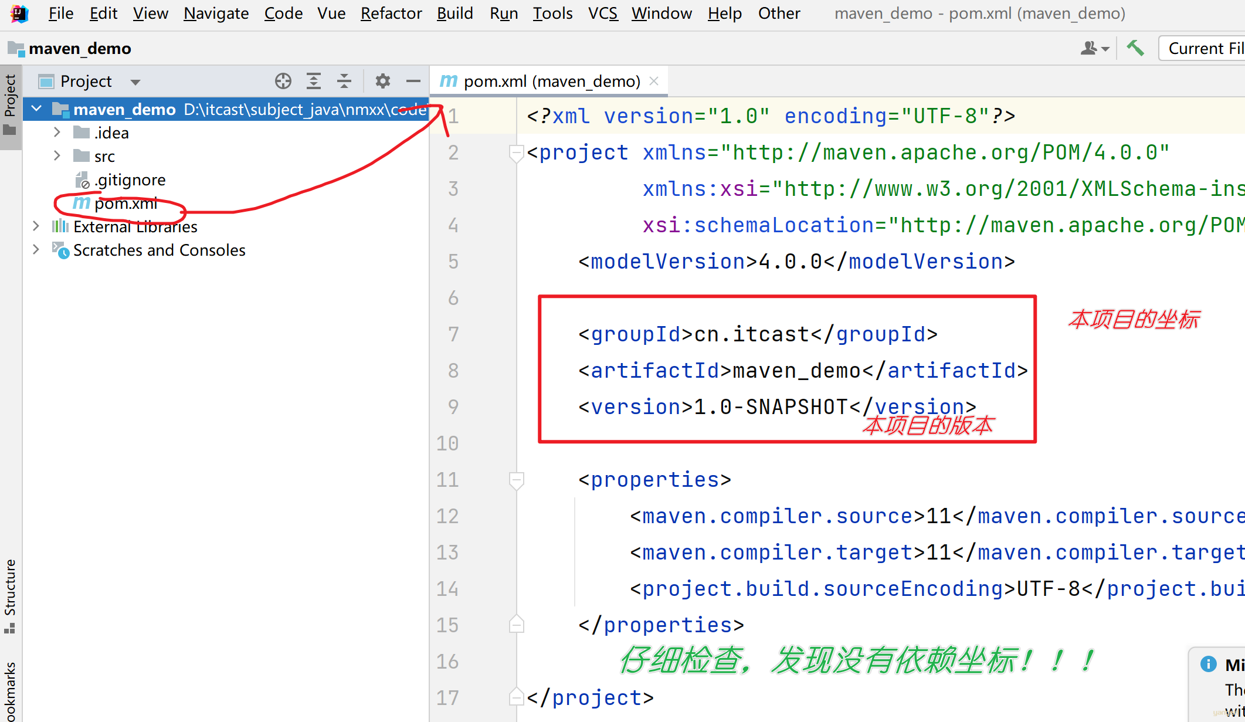Fold the properties tag at line 11
Screen dimensions: 1245x722
click(516, 480)
